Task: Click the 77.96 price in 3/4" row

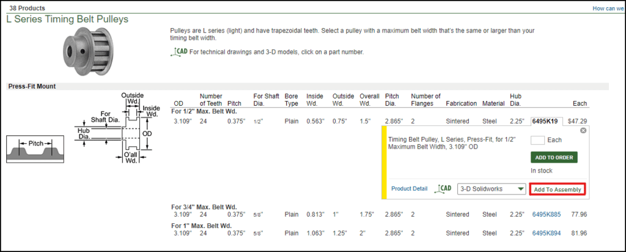Action: click(x=578, y=215)
